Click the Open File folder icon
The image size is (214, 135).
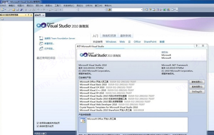click(14, 10)
